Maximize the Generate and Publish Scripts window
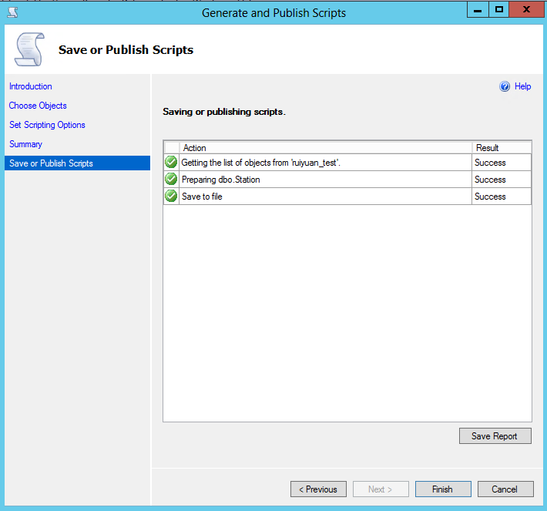The image size is (547, 511). 499,10
